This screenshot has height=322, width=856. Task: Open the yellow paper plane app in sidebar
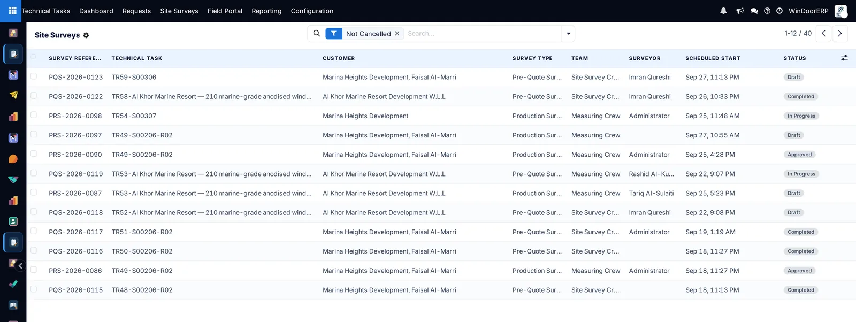tap(13, 95)
